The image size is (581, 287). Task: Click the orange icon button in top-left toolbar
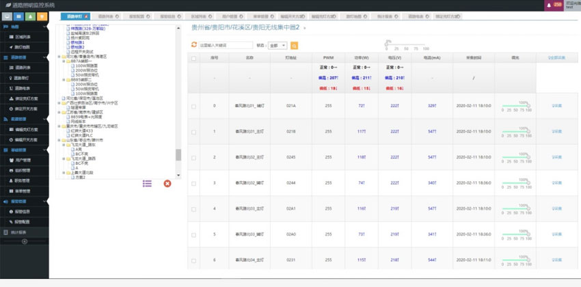(42, 16)
